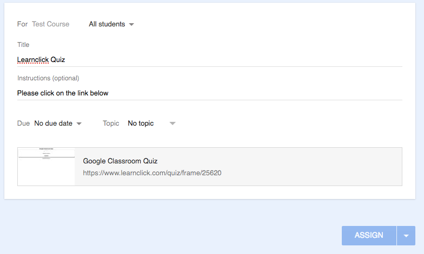Image resolution: width=424 pixels, height=254 pixels.
Task: Click the Instructions field with 'Please click on the link below'
Action: tap(210, 93)
